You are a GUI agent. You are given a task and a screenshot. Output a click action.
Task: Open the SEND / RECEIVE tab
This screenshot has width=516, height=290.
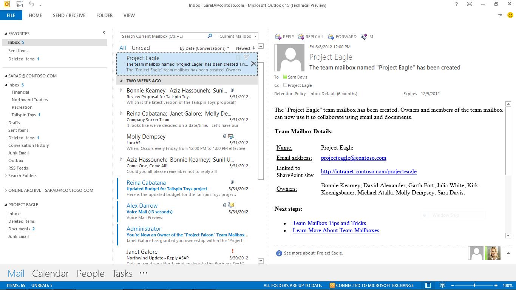click(69, 15)
